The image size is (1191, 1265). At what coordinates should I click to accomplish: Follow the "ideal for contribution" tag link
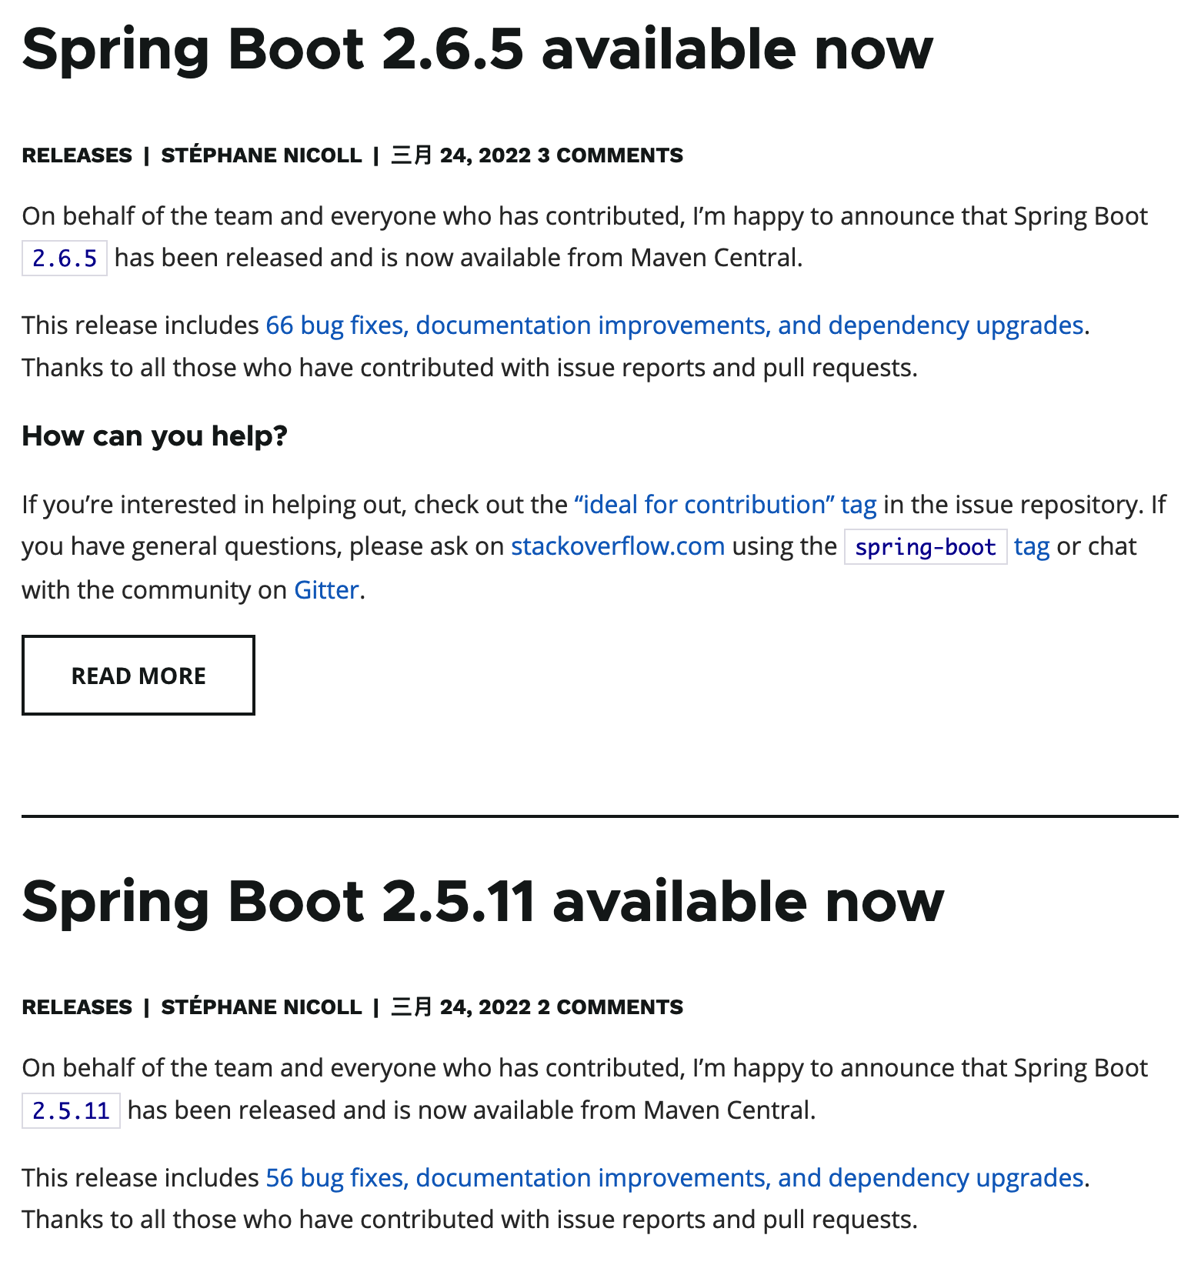pyautogui.click(x=726, y=505)
